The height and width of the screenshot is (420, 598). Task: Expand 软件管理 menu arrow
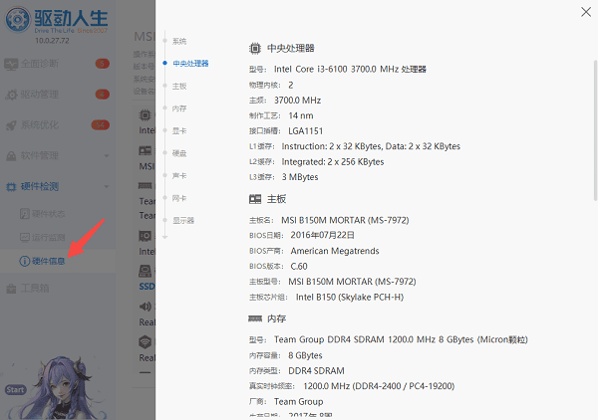pos(107,155)
